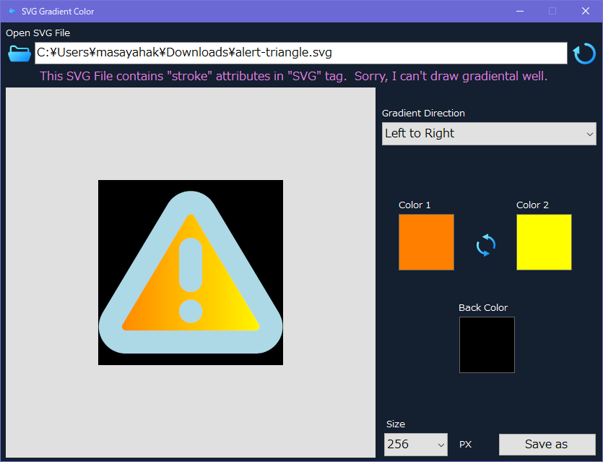Open the Gradient Direction dropdown
The height and width of the screenshot is (462, 603).
[x=489, y=134]
